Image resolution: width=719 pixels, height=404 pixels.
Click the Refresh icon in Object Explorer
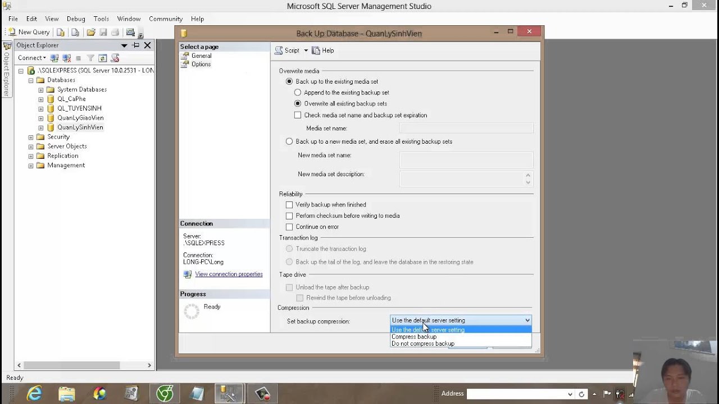pyautogui.click(x=103, y=58)
